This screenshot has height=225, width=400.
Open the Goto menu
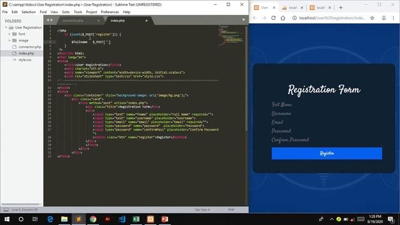tap(66, 12)
